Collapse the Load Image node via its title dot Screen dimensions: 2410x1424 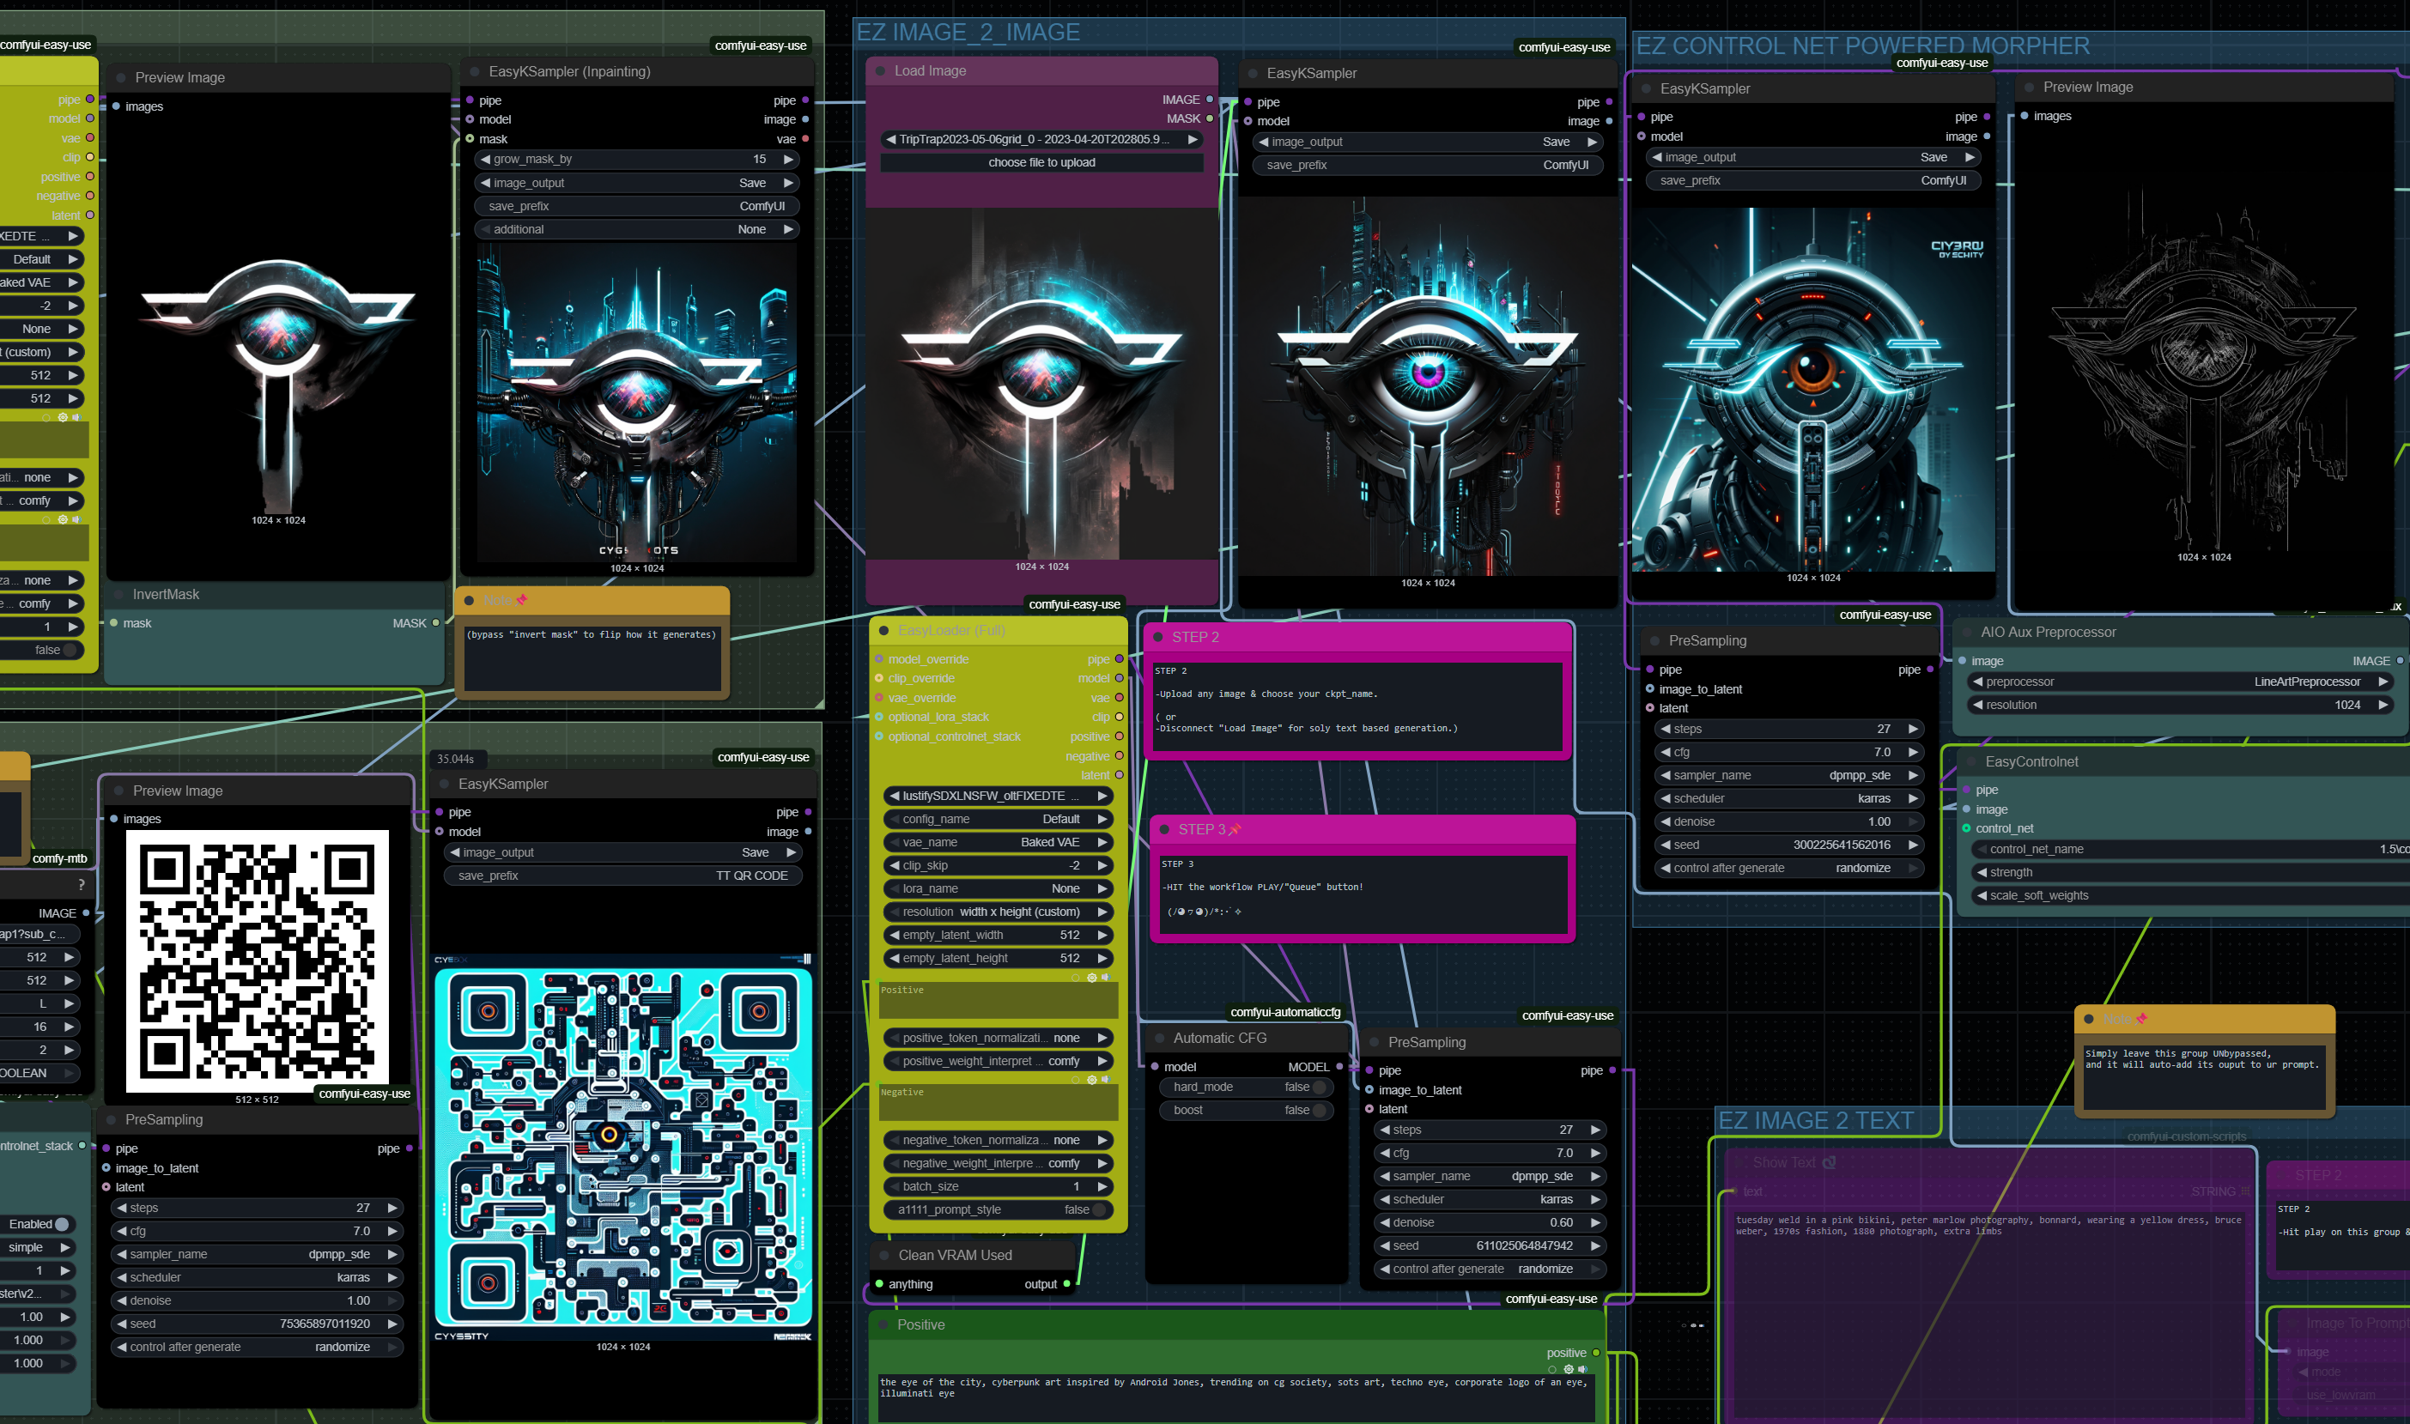[x=879, y=71]
